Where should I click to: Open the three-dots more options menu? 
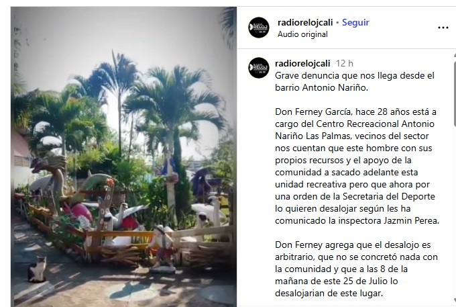[443, 28]
